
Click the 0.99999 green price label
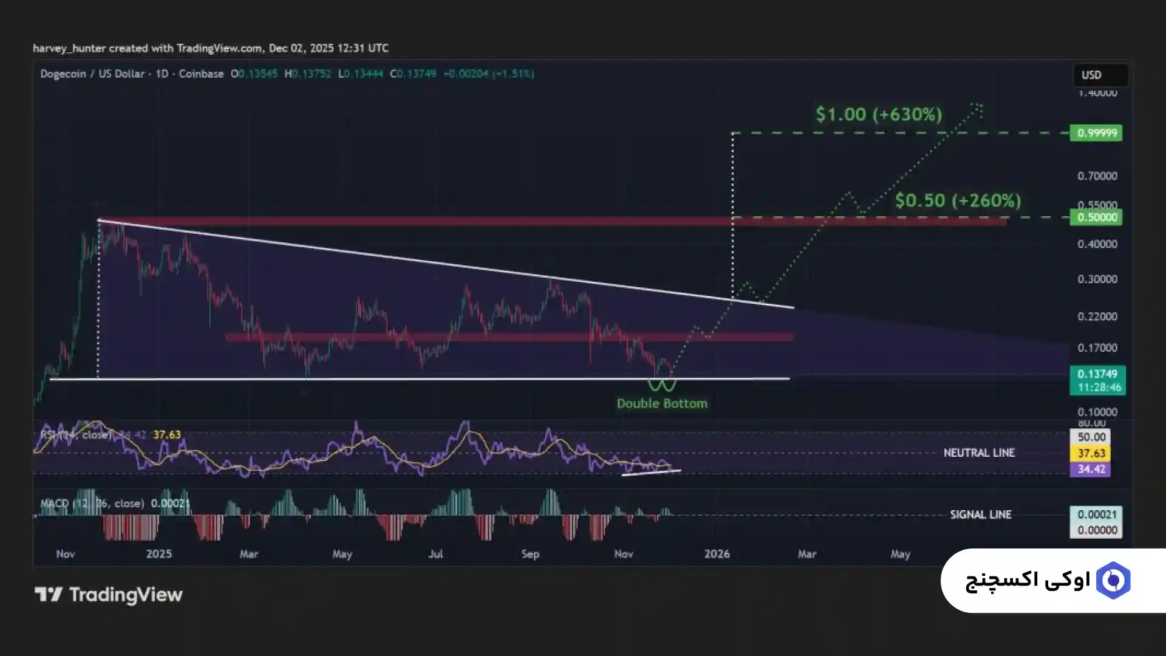pos(1096,133)
